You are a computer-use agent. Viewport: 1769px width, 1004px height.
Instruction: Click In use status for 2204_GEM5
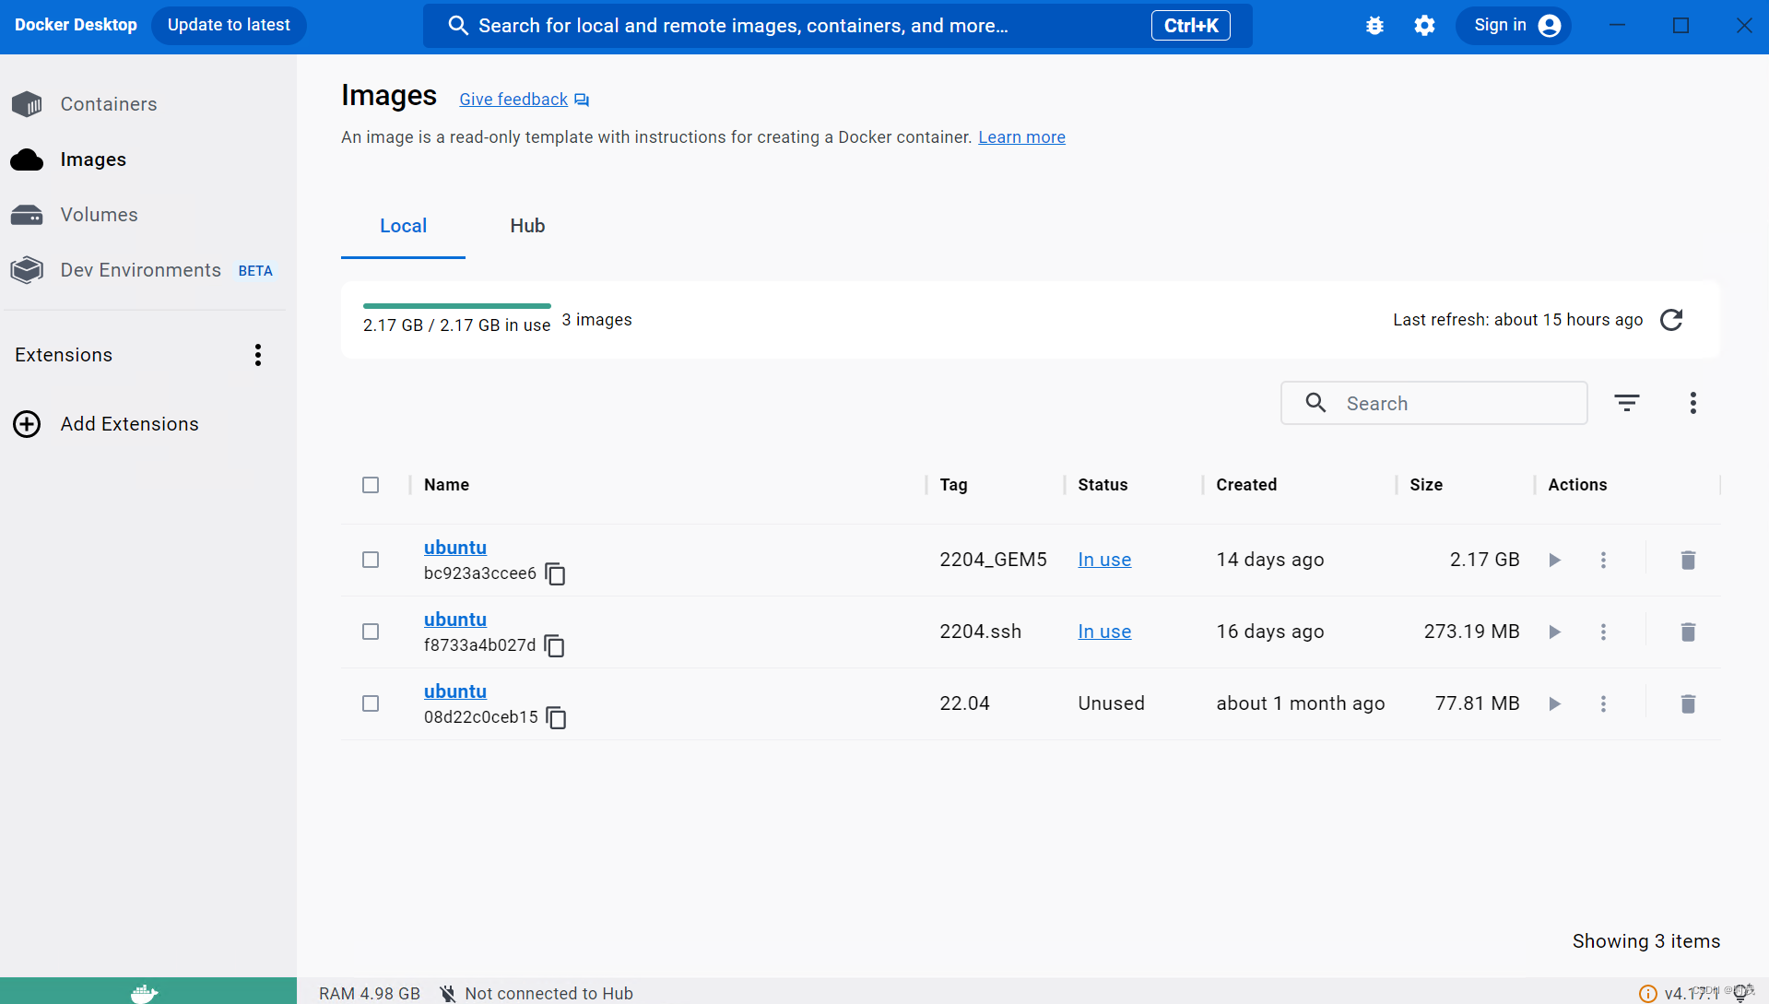click(1104, 560)
